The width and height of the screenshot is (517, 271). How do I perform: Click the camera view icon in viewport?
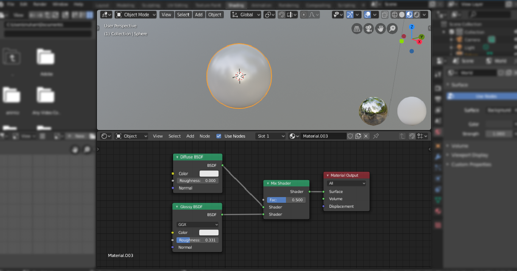pos(369,28)
